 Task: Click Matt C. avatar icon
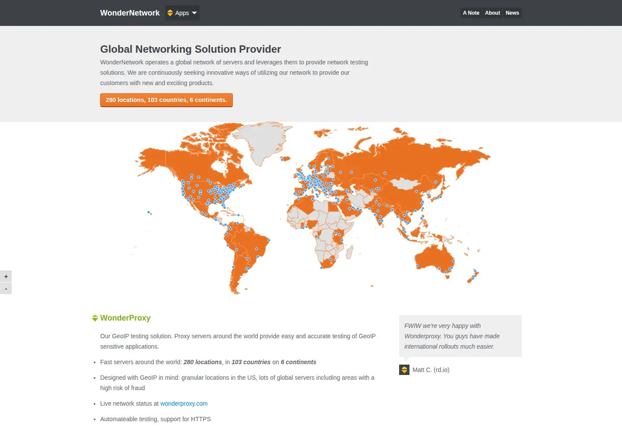pos(404,370)
